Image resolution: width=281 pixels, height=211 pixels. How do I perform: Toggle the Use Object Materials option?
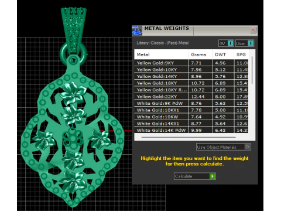[224, 147]
